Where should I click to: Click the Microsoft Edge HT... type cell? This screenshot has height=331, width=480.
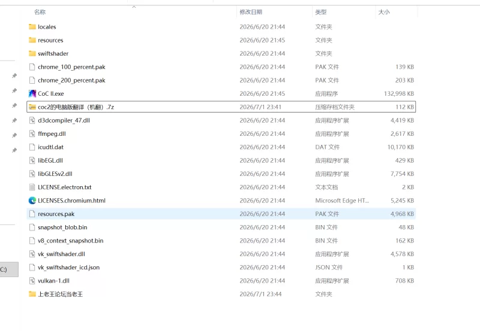[342, 201]
